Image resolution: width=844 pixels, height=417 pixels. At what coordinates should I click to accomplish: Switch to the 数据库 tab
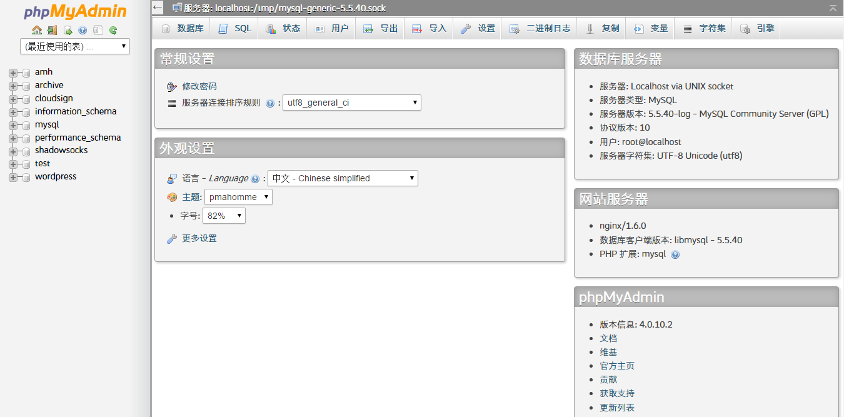181,28
